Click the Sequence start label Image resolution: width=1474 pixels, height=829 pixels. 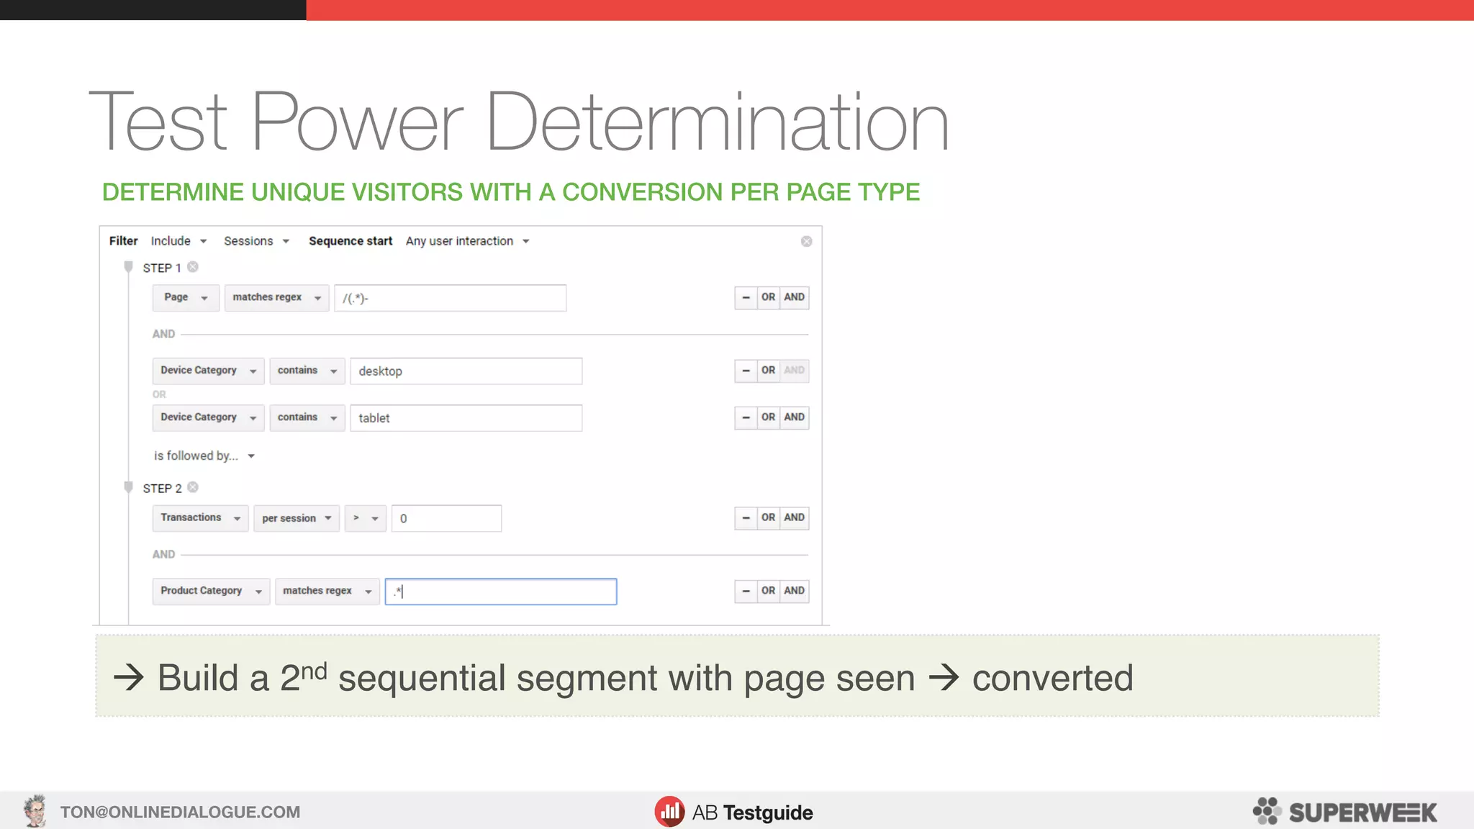coord(351,241)
